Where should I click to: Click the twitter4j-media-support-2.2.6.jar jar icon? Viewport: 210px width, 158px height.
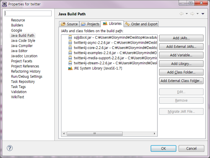click(x=70, y=58)
